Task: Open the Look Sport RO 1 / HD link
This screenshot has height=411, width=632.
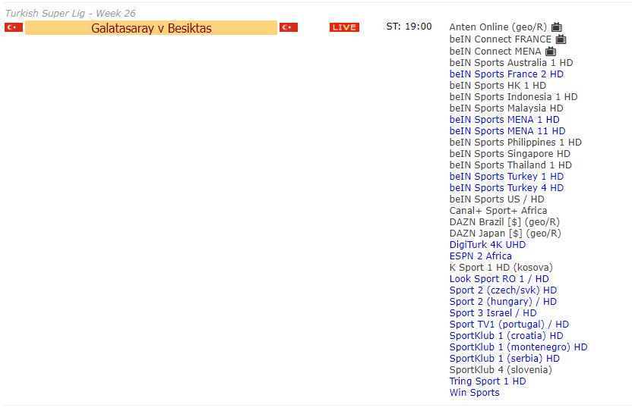Action: click(499, 278)
